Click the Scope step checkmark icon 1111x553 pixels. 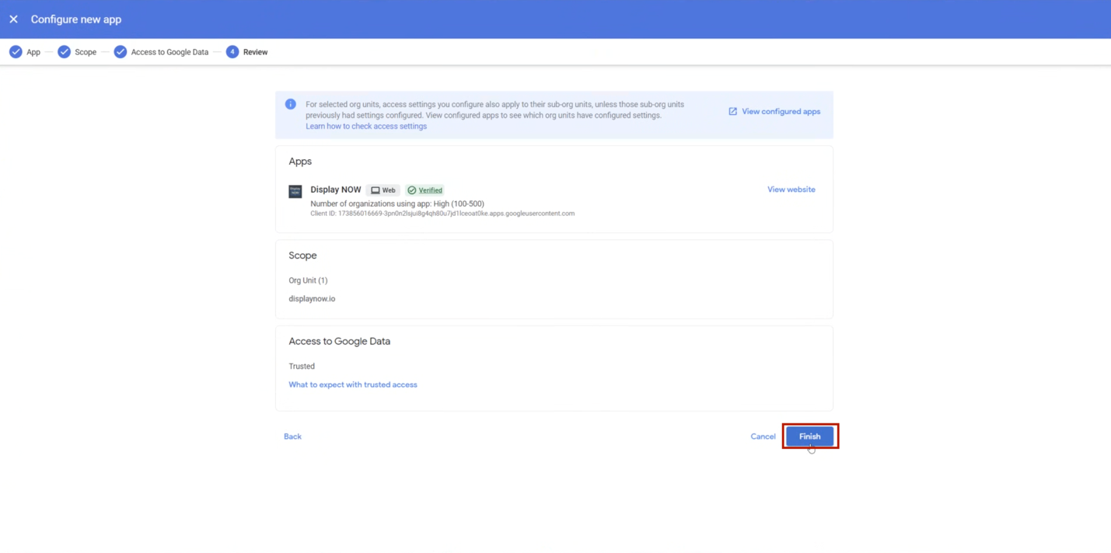pyautogui.click(x=64, y=52)
